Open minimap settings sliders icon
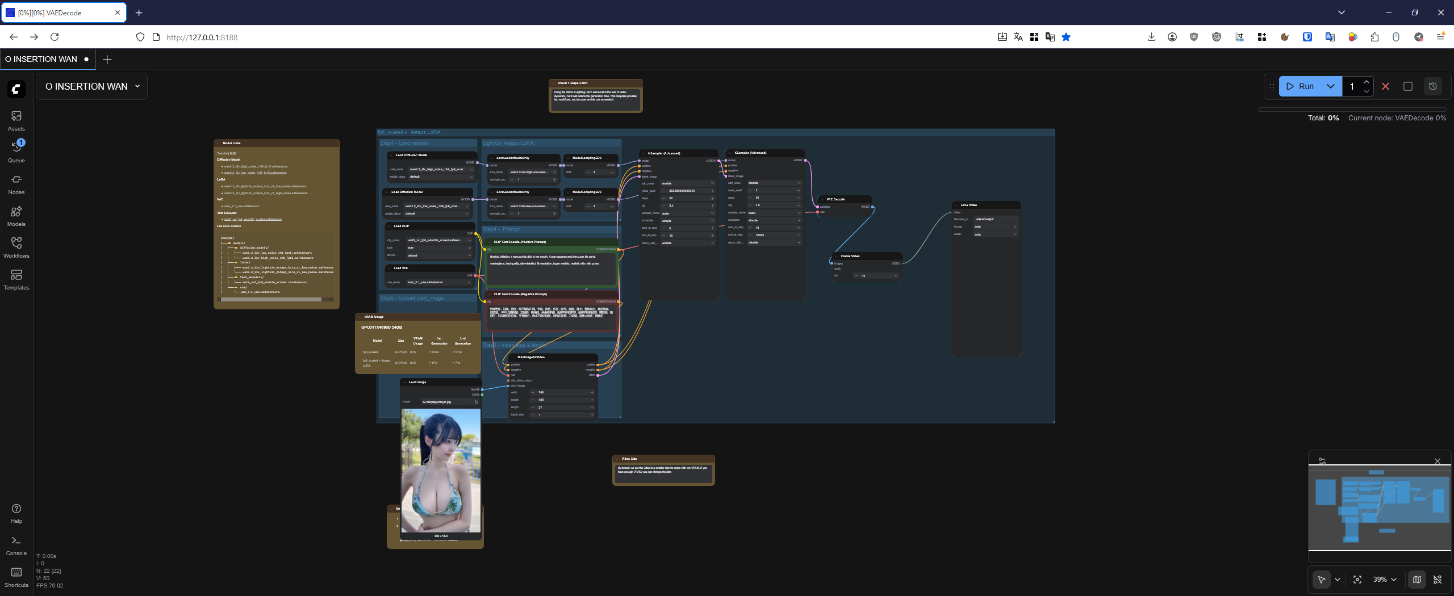The width and height of the screenshot is (1454, 596). point(1322,461)
